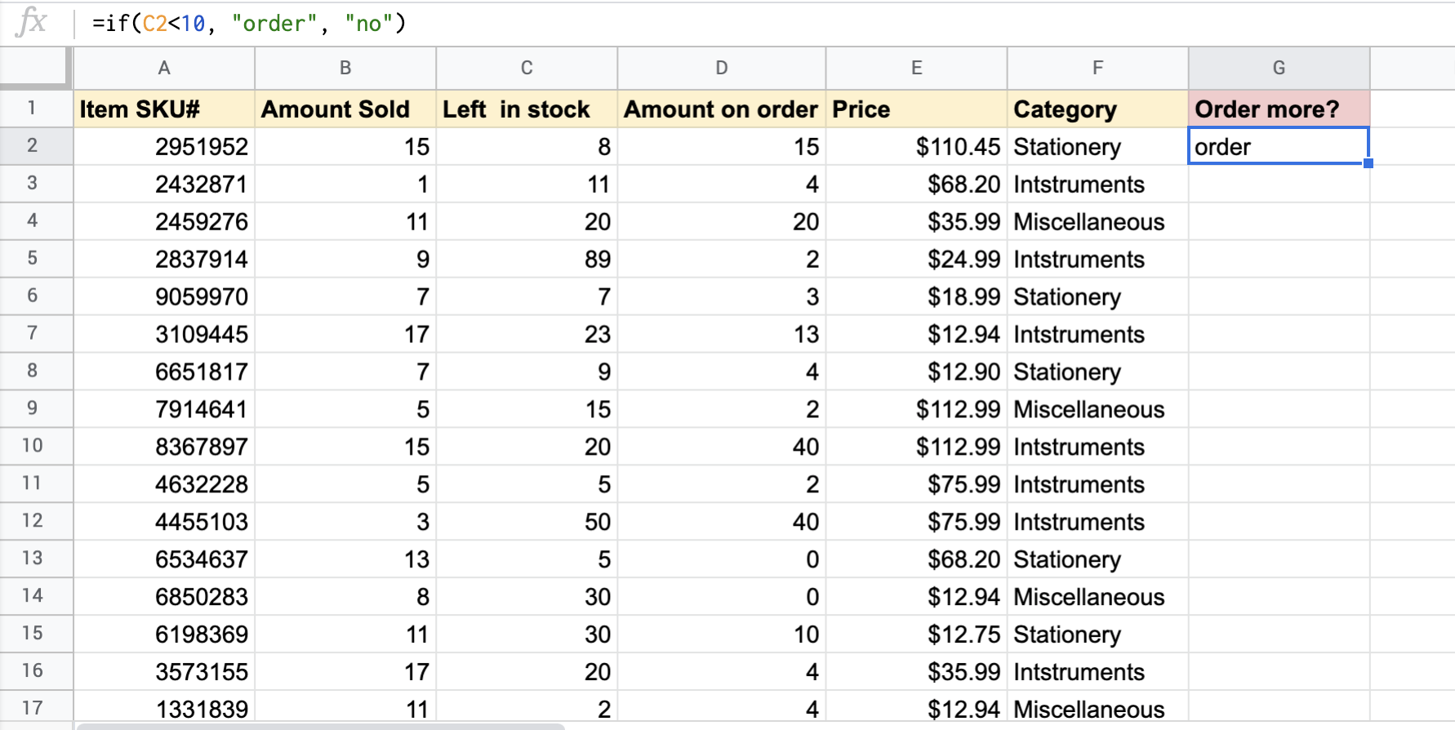Select SKU cell 2837914
The image size is (1455, 730).
[x=164, y=259]
